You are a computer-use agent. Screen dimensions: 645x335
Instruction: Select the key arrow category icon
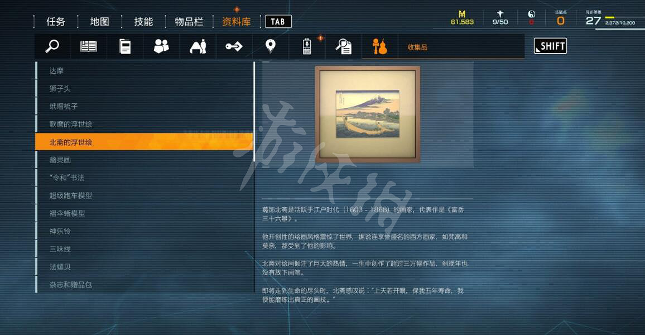(234, 46)
